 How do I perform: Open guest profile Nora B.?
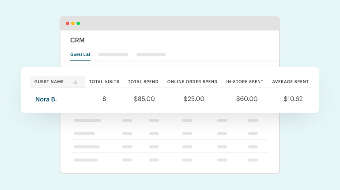[x=46, y=99]
